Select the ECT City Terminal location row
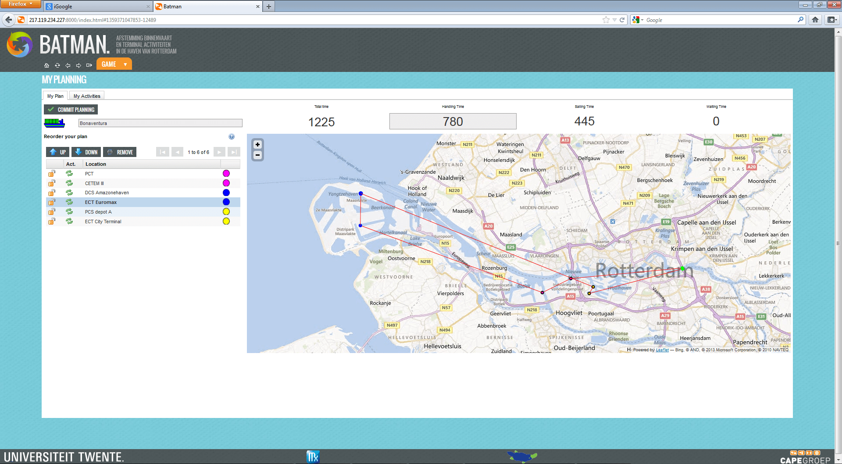The width and height of the screenshot is (842, 464). coord(143,221)
